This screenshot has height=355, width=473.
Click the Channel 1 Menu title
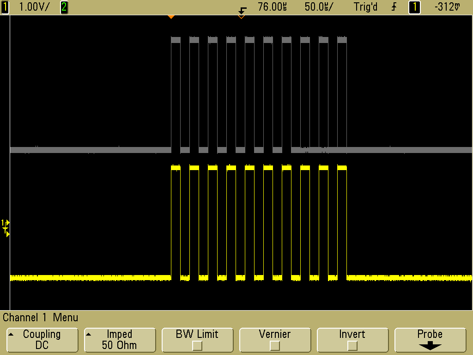(x=41, y=318)
